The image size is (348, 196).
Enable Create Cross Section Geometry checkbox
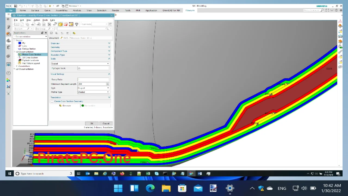point(52,101)
